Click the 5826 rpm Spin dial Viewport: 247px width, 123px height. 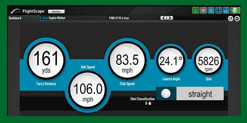click(208, 60)
